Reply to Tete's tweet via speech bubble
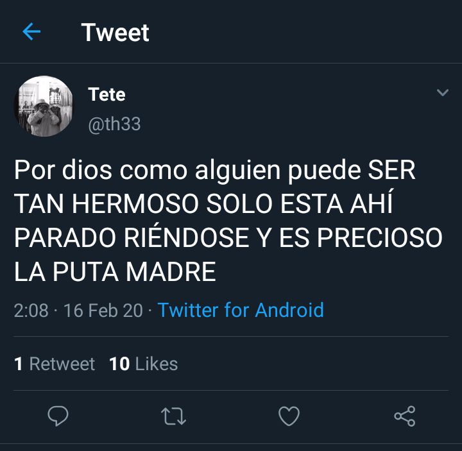The height and width of the screenshot is (451, 462). pyautogui.click(x=58, y=416)
